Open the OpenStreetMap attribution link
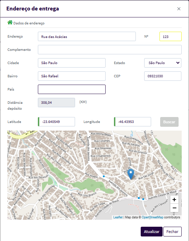The width and height of the screenshot is (189, 241). (x=153, y=217)
